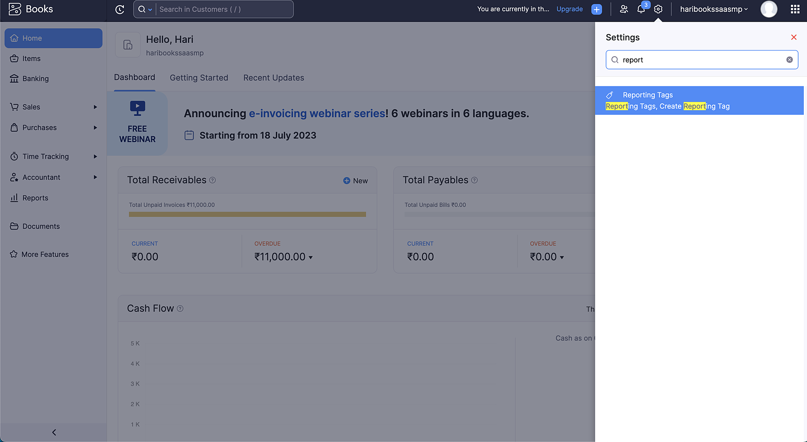Screen dimensions: 807x442
Task: Click the settings search input field
Action: [x=701, y=60]
